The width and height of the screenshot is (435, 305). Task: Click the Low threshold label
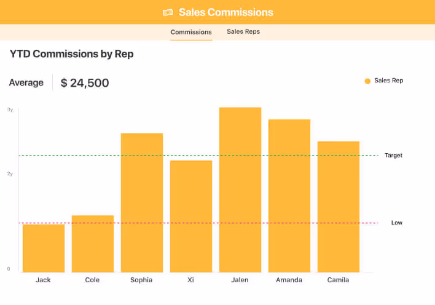point(396,223)
